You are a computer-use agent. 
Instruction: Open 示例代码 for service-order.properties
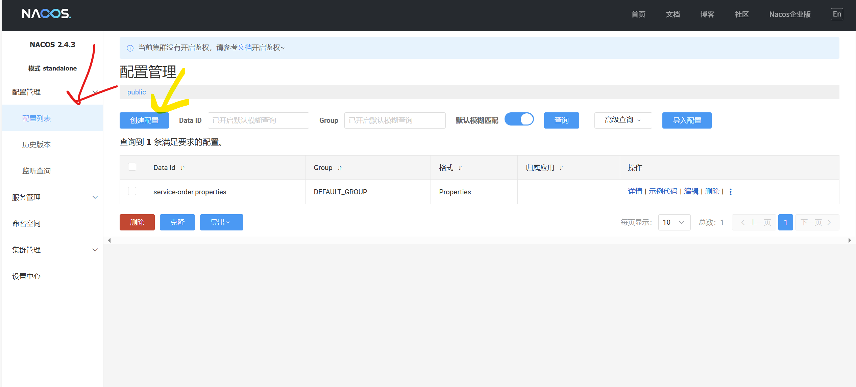click(663, 191)
